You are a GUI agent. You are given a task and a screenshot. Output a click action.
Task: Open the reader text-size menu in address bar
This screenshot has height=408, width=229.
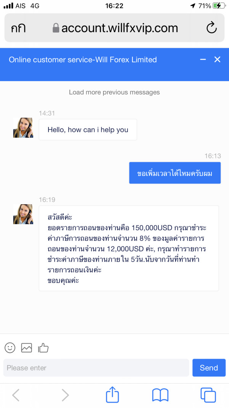(19, 28)
